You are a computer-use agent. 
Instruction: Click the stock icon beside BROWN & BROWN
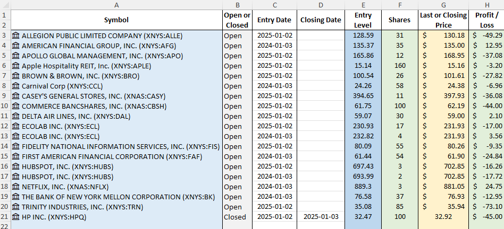point(15,76)
